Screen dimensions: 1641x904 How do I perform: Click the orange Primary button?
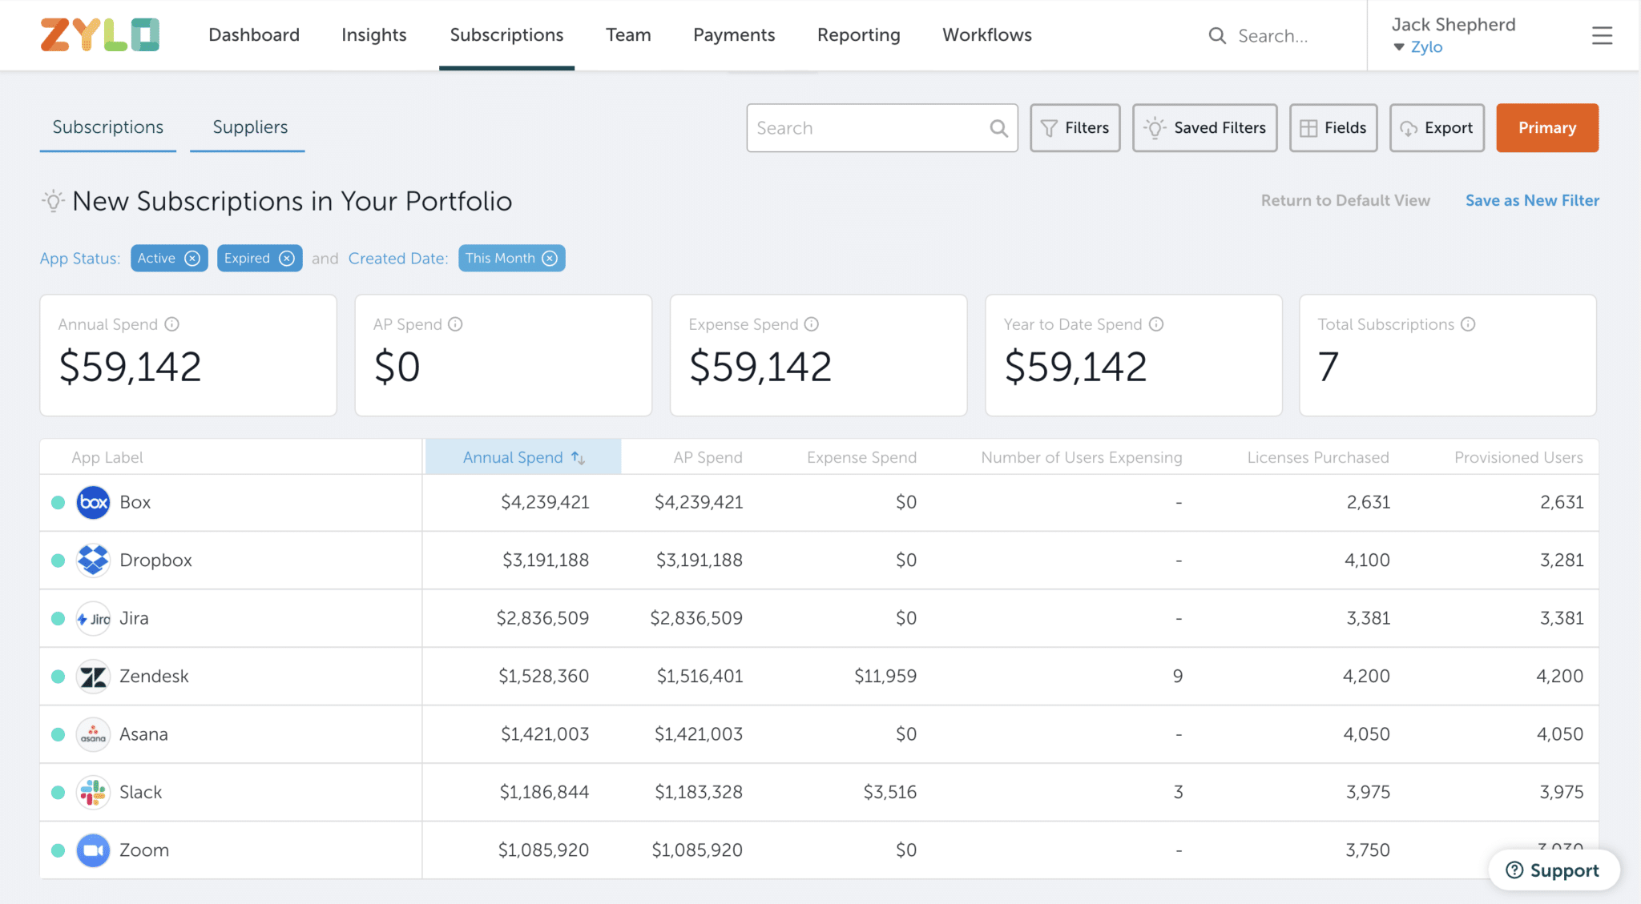pyautogui.click(x=1546, y=128)
